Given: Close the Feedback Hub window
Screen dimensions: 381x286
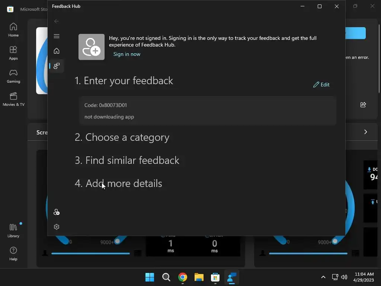Looking at the screenshot, I should 336,6.
